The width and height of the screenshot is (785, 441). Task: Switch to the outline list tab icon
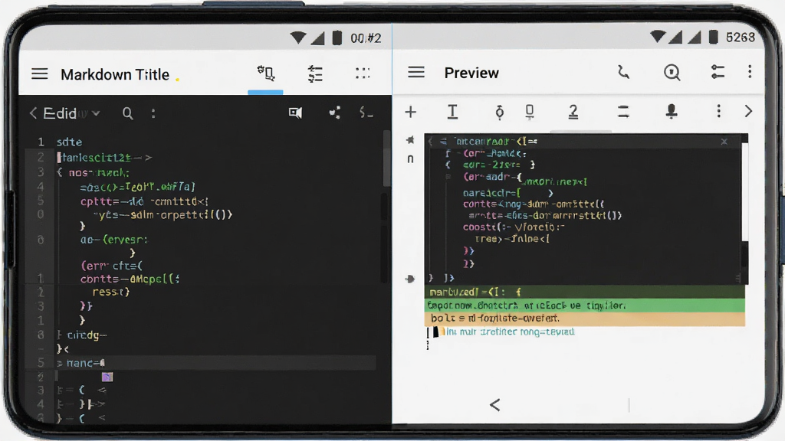tap(315, 74)
